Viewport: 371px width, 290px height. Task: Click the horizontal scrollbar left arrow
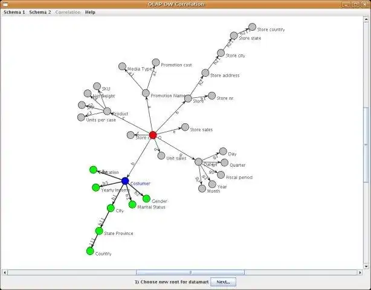point(5,272)
